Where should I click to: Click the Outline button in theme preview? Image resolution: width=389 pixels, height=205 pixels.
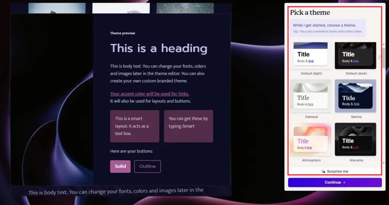point(147,166)
